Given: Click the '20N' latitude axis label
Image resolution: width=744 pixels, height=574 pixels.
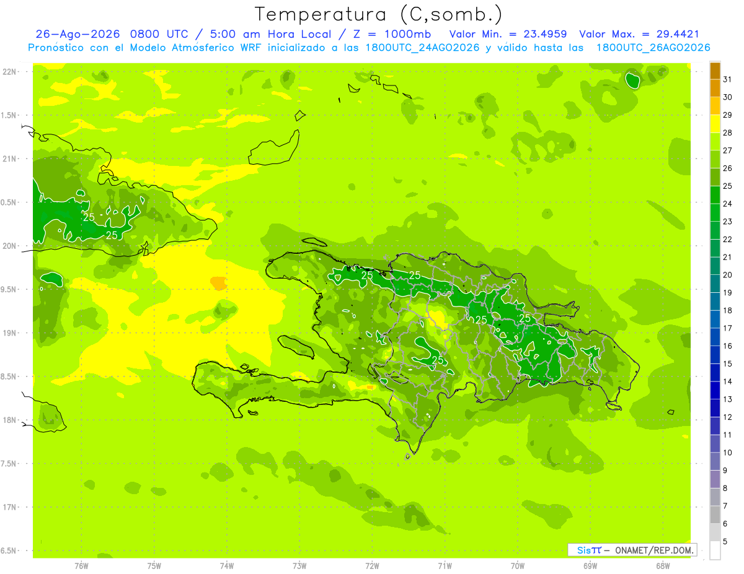Looking at the screenshot, I should click(9, 246).
